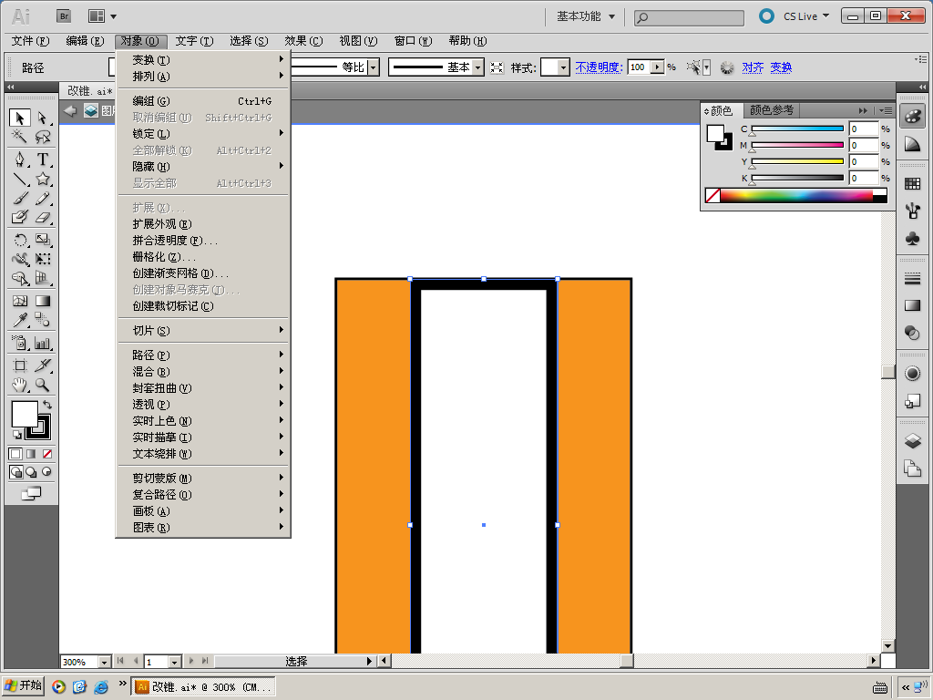Open the zoom level 300% dropdown

coord(104,662)
